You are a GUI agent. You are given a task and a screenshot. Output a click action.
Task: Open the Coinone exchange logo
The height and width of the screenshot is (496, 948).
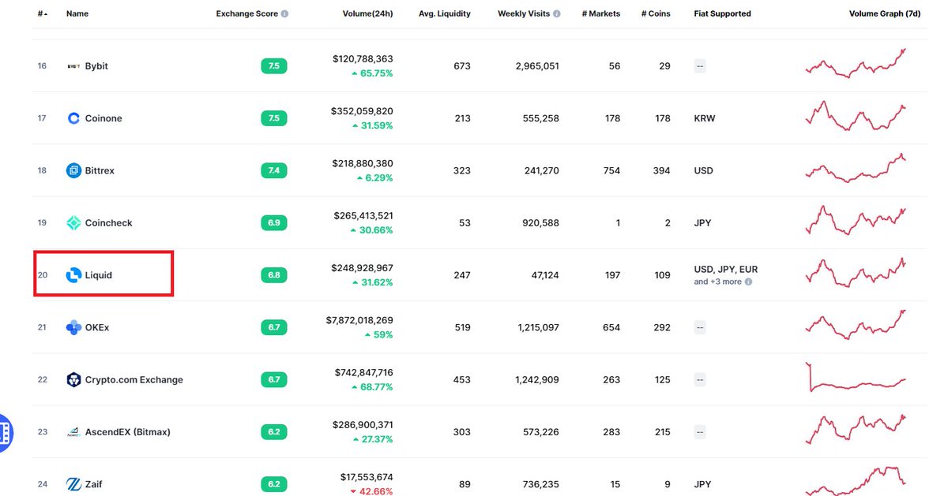(73, 118)
